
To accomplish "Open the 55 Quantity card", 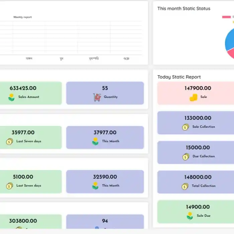I will (x=105, y=93).
